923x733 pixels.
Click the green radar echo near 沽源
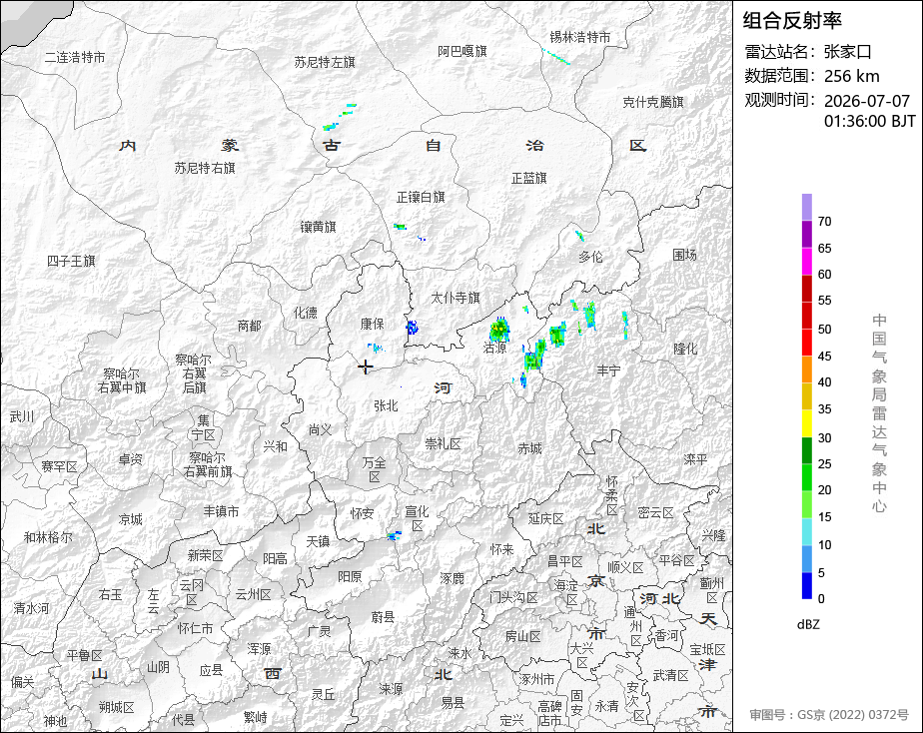(499, 329)
